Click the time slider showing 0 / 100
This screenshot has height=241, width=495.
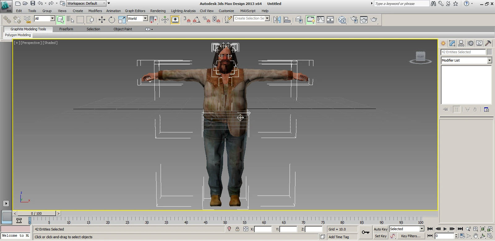point(37,213)
